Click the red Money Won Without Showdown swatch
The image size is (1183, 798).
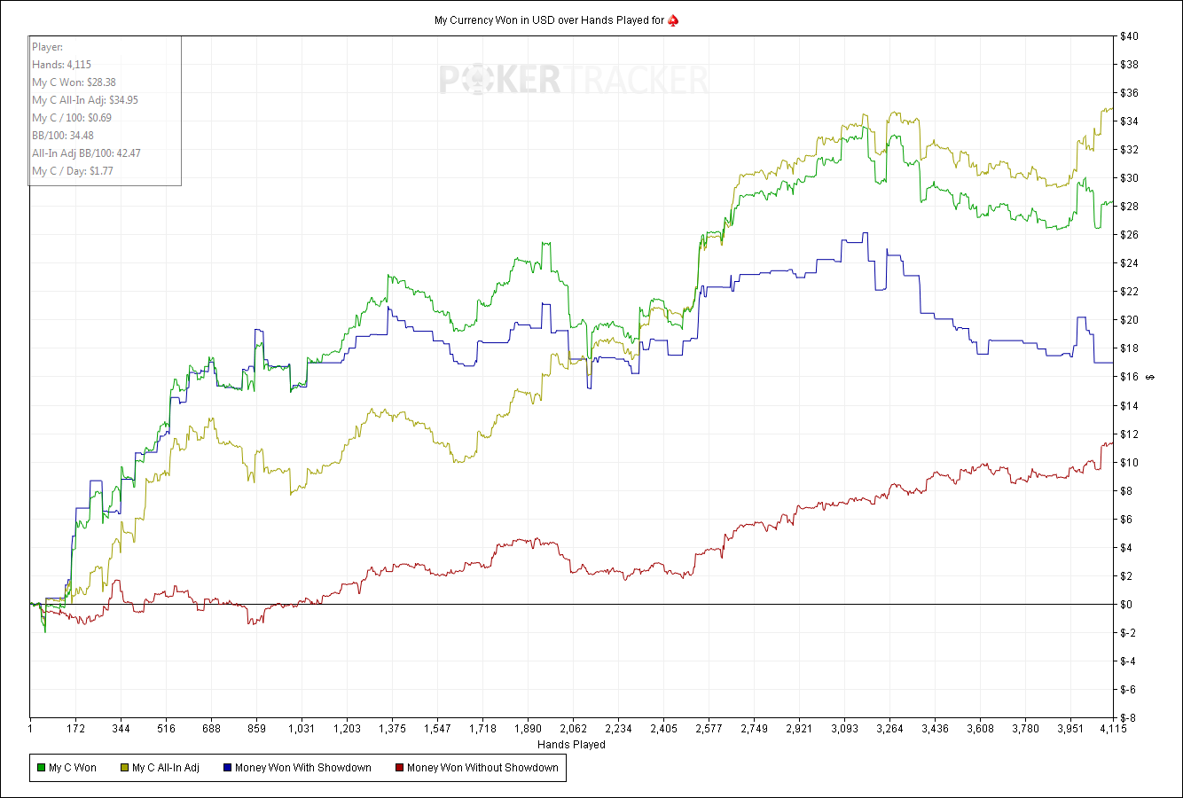[x=399, y=768]
